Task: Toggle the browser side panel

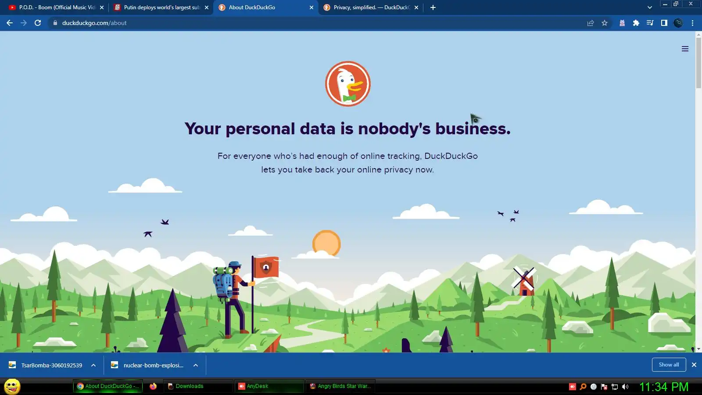Action: [664, 23]
